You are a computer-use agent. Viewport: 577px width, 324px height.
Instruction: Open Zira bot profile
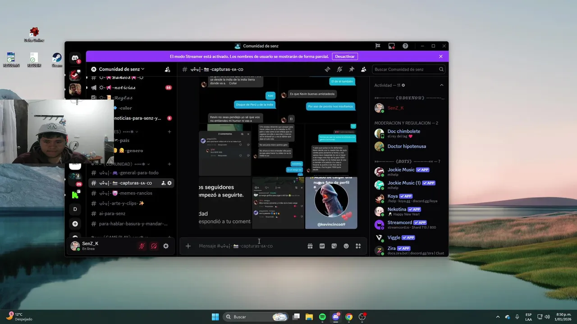tap(409, 251)
